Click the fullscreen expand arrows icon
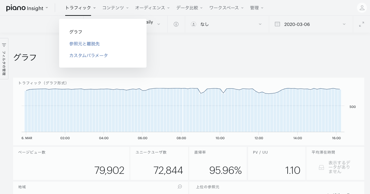This screenshot has height=194, width=370. pos(362,24)
